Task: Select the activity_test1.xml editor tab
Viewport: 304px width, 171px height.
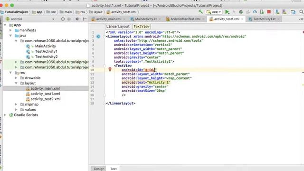Action: (x=227, y=19)
